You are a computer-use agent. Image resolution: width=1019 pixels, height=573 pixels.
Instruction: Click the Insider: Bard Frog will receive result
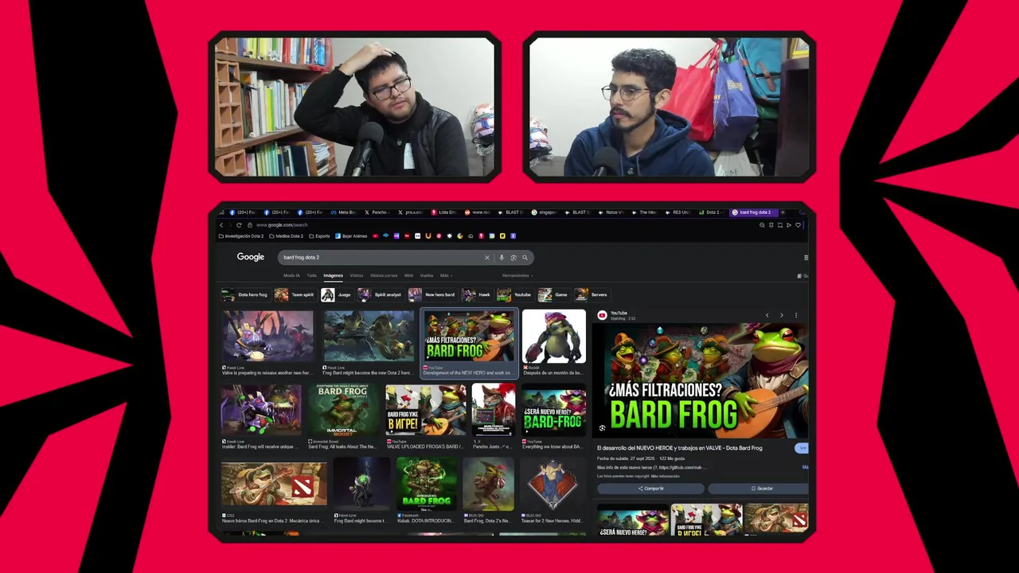pyautogui.click(x=261, y=416)
